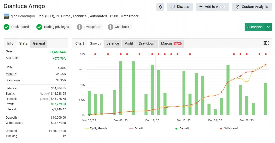The image size is (275, 143).
Task: Select the General tab
Action: coord(39,43)
